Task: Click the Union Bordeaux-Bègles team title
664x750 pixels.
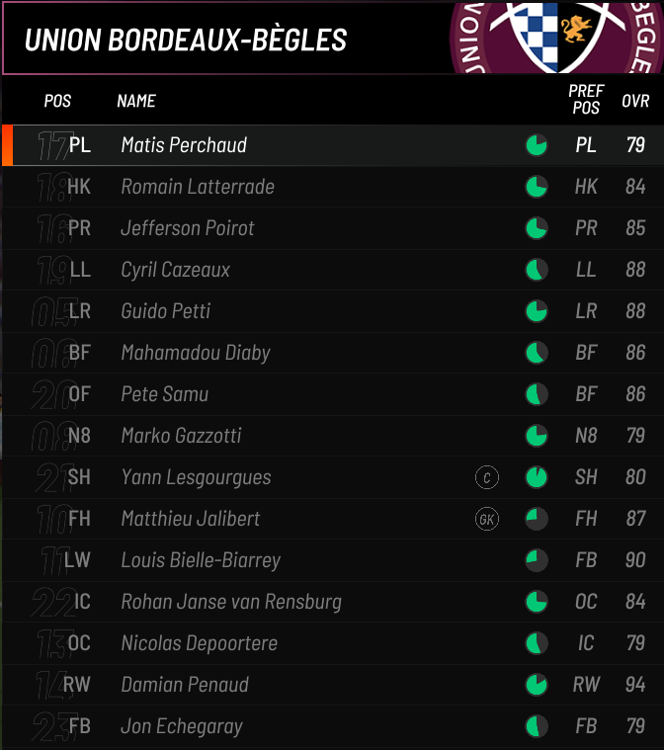Action: click(x=186, y=40)
